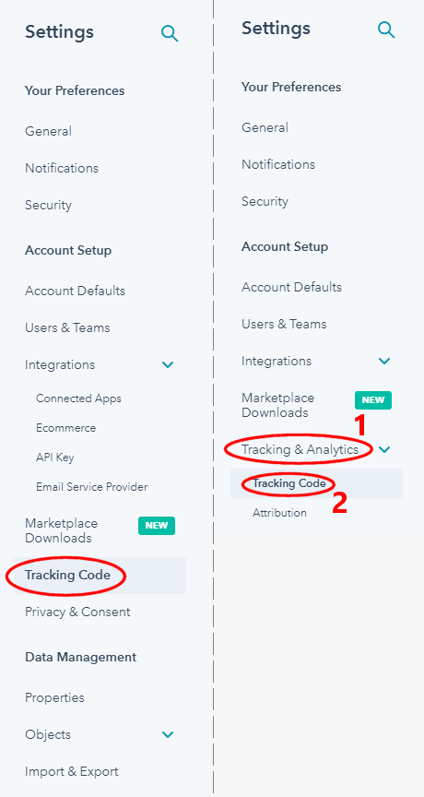Viewport: 424px width, 797px height.
Task: Select the Ecommerce sub-item
Action: tap(66, 428)
